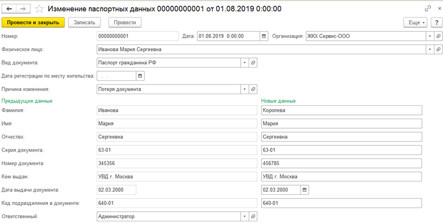Click the Провести button
Screen dimensions: 443x224
125,22
